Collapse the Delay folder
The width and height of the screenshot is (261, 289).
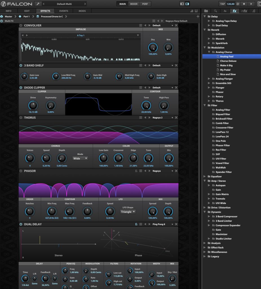[x=205, y=16]
